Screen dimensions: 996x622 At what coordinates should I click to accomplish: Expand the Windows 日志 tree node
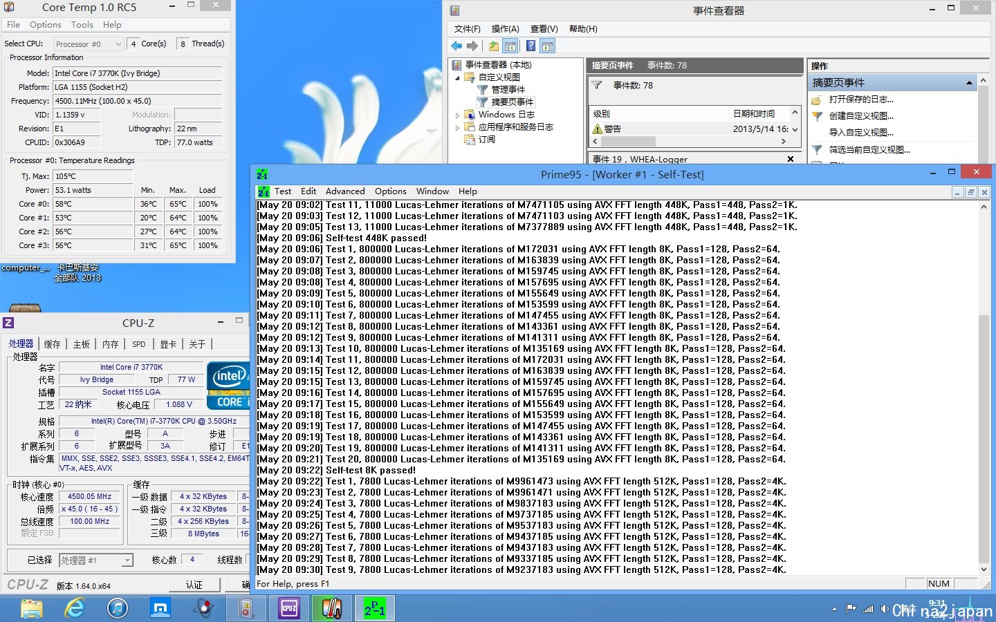click(457, 115)
